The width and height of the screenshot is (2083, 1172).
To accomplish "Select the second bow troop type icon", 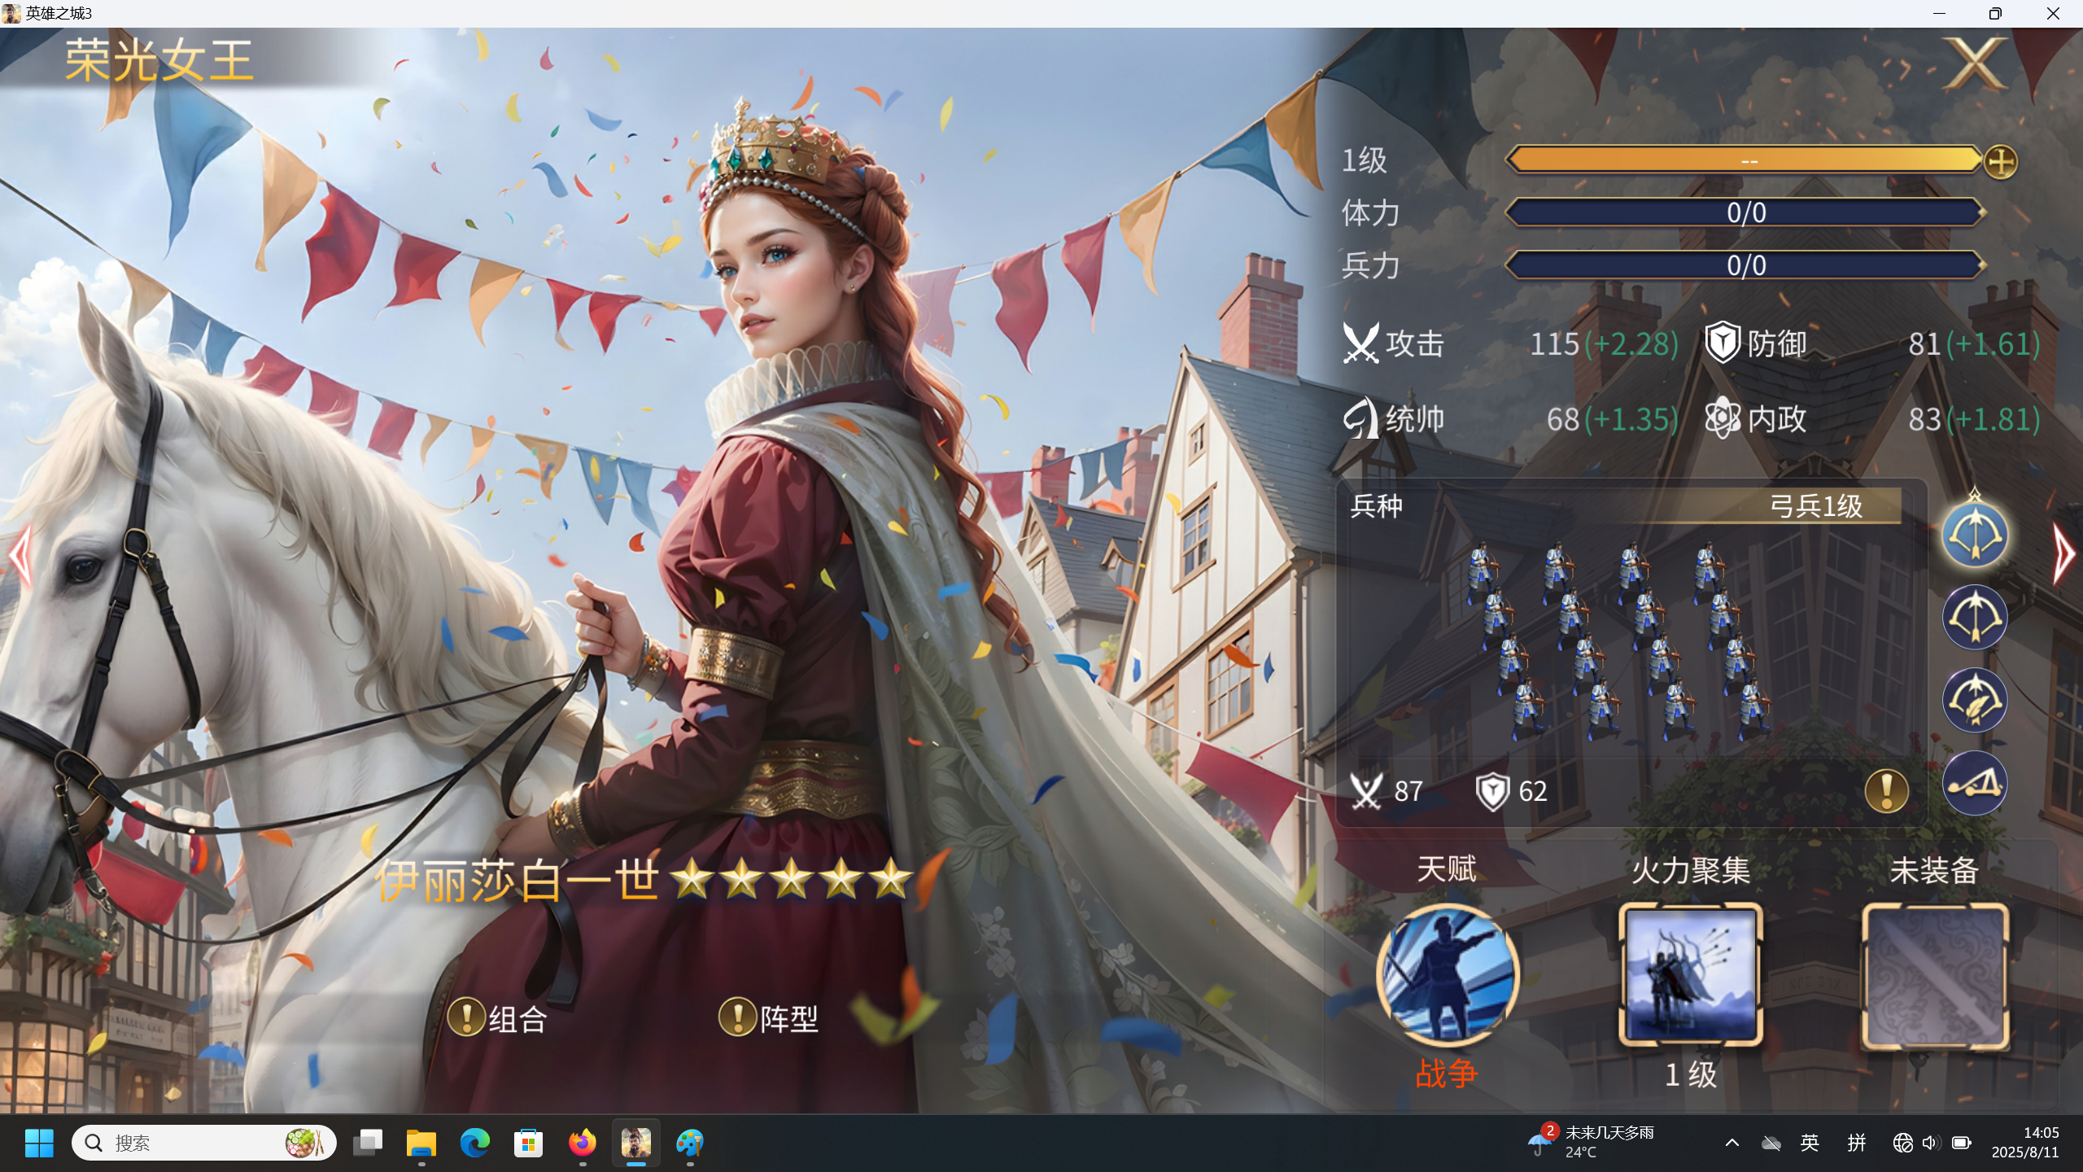I will pos(1975,617).
